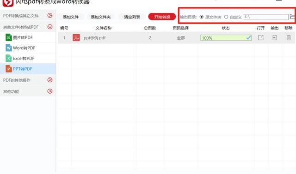This screenshot has height=174, width=296.
Task: Click 全部 page selection for ppt示例.pdf
Action: [181, 38]
